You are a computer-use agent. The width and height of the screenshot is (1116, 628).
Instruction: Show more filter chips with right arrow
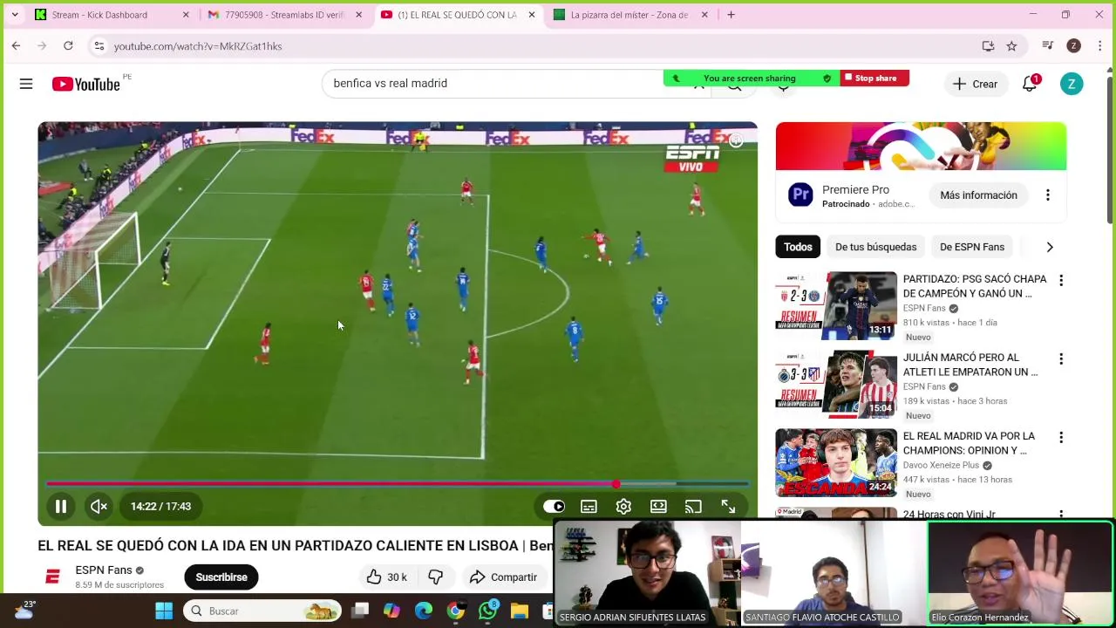[x=1050, y=247]
